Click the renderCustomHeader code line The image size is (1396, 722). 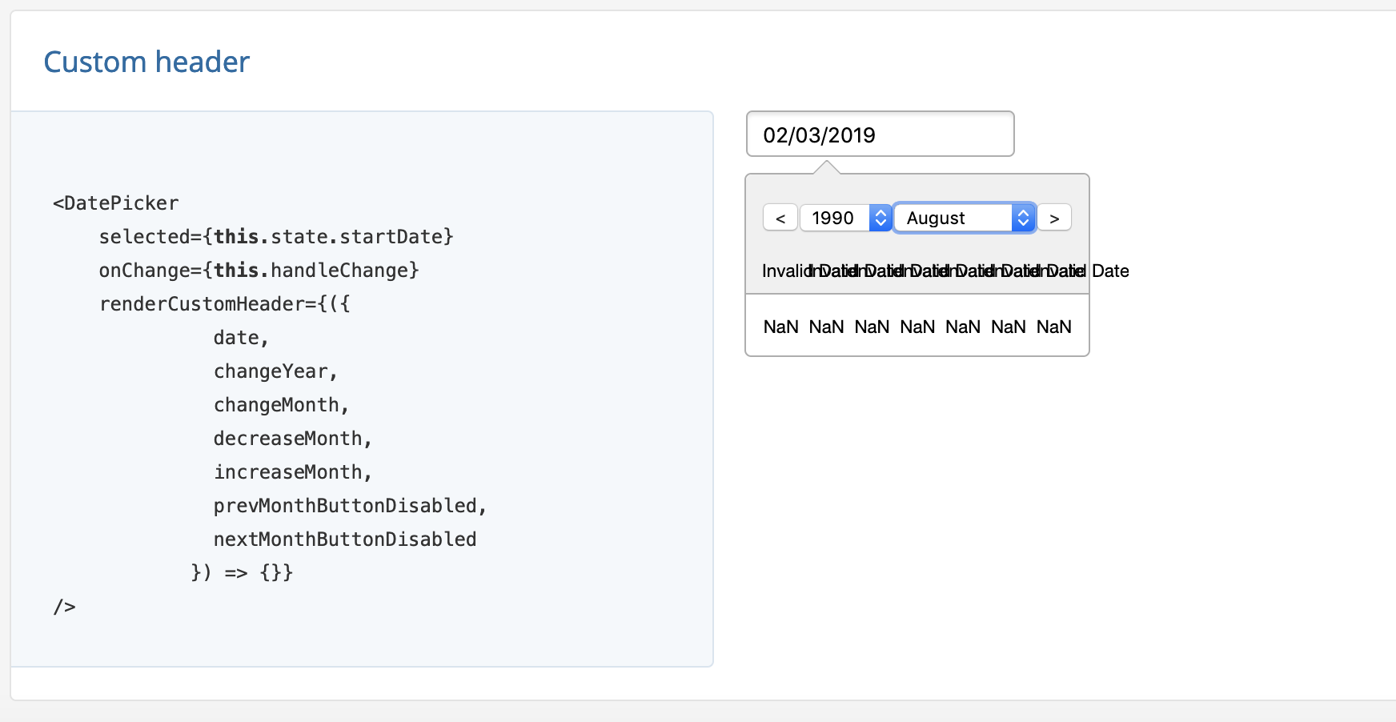[x=224, y=303]
